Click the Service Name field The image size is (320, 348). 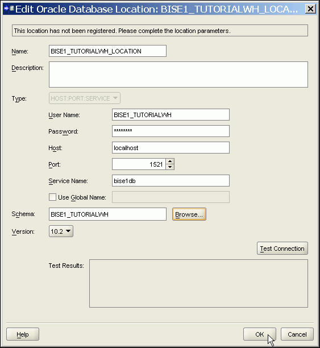(171, 181)
